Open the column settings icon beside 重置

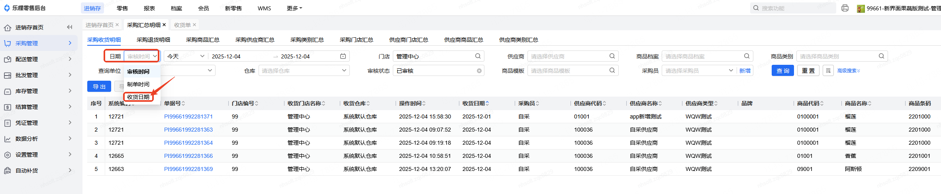[828, 71]
